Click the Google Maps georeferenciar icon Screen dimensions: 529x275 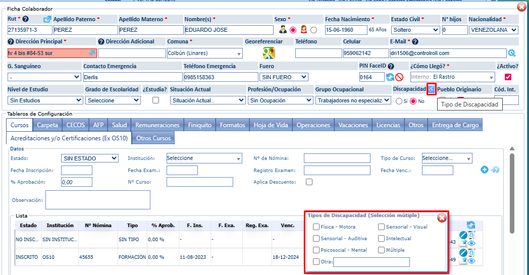[x=268, y=52]
